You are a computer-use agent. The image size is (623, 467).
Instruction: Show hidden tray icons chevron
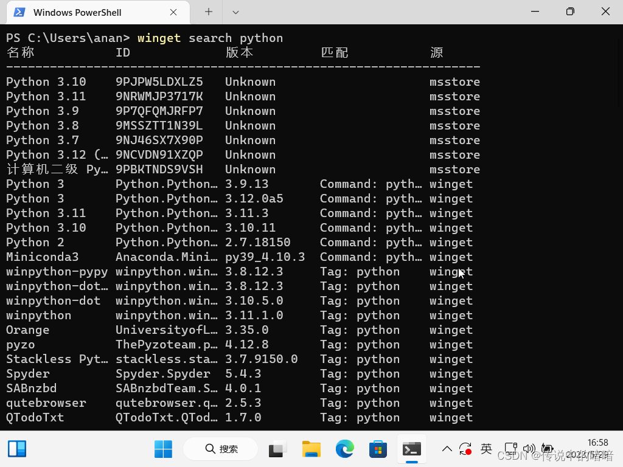pos(447,449)
